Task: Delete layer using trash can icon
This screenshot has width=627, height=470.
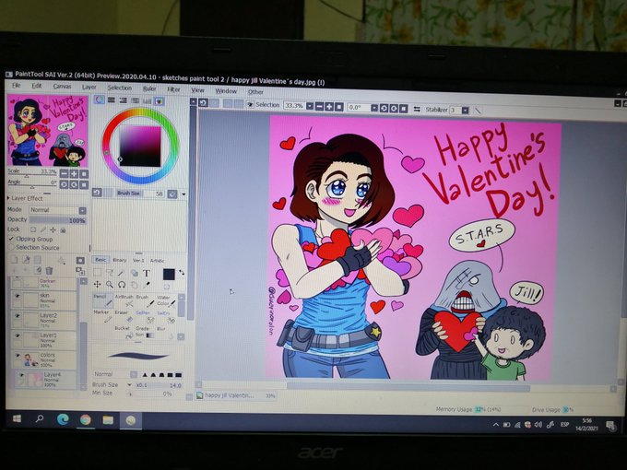Action: point(49,271)
